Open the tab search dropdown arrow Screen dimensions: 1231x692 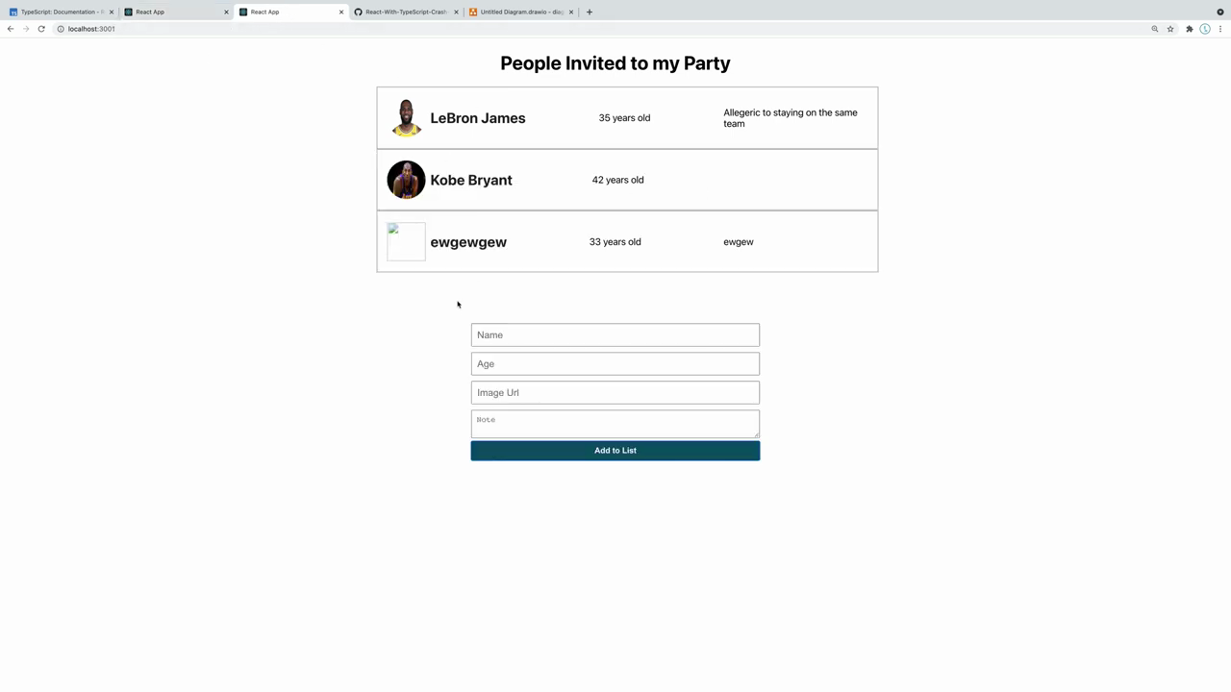[x=1220, y=12]
